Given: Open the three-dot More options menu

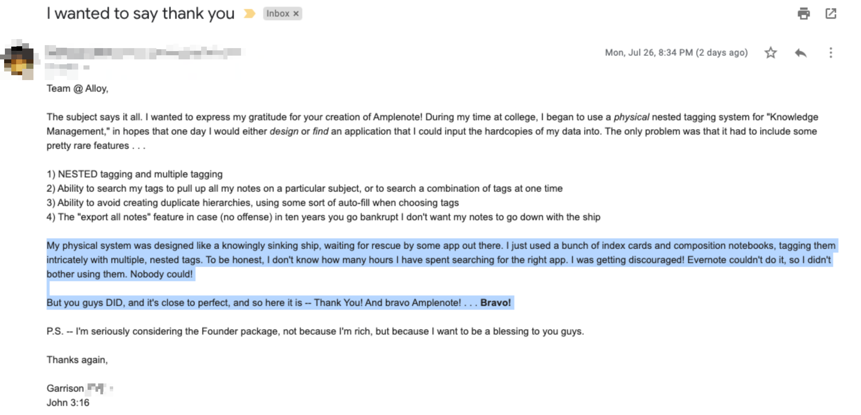Looking at the screenshot, I should (831, 53).
